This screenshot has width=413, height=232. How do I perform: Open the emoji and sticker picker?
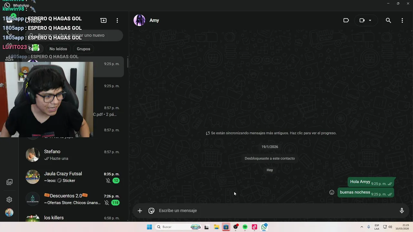coord(151,211)
